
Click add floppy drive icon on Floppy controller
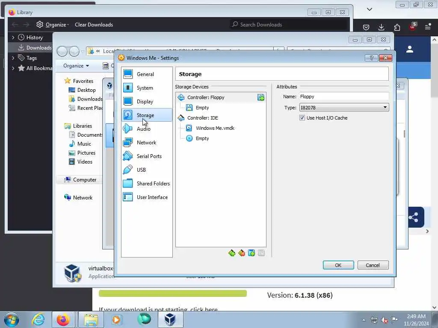[260, 97]
